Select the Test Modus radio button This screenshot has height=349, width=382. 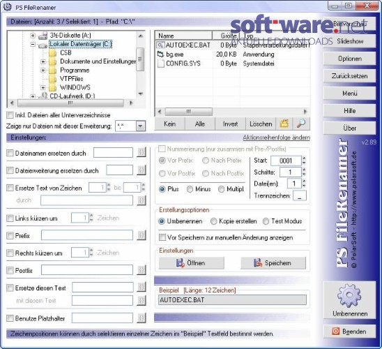(266, 221)
